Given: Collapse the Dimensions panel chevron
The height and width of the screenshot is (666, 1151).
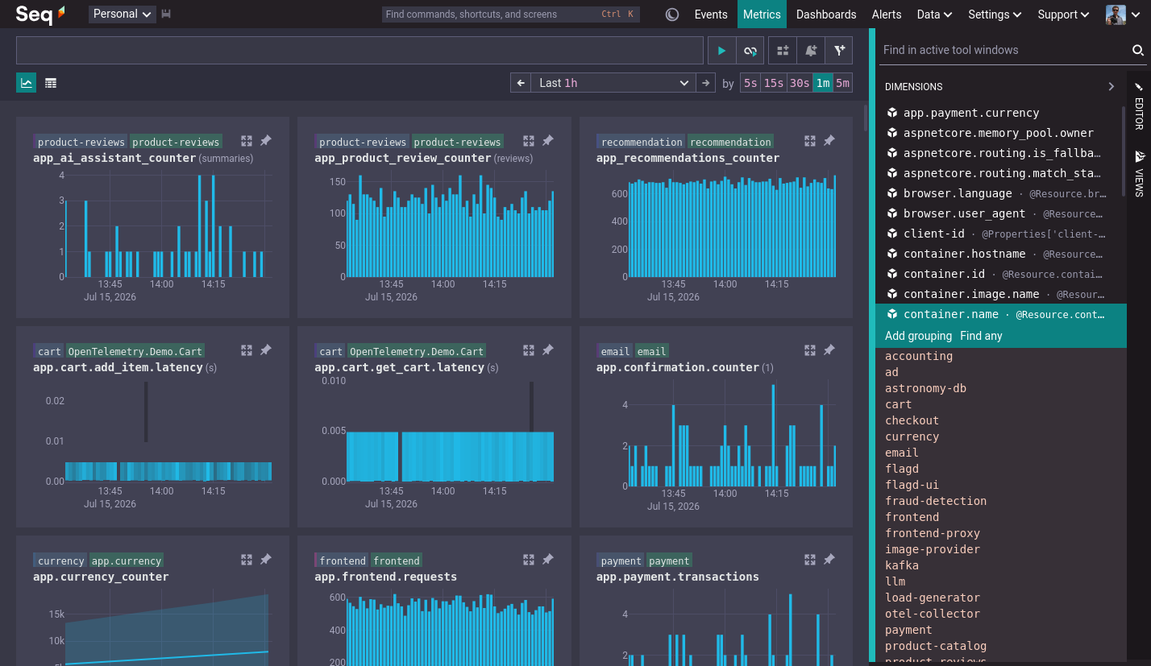Looking at the screenshot, I should tap(1111, 86).
